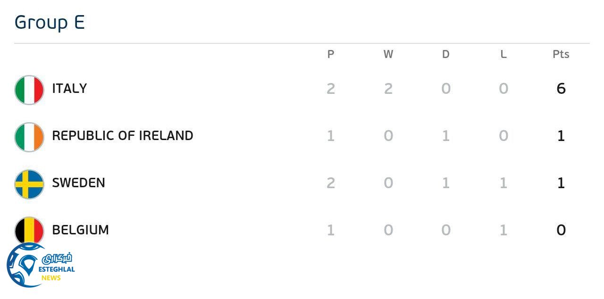The height and width of the screenshot is (299, 604).
Task: Select the BELGIUM team name
Action: tap(80, 230)
